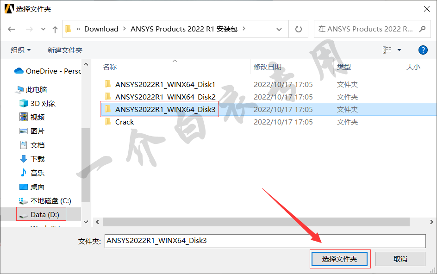The height and width of the screenshot is (274, 437).
Task: Select OneDrive - Personal in sidebar
Action: [x=47, y=71]
